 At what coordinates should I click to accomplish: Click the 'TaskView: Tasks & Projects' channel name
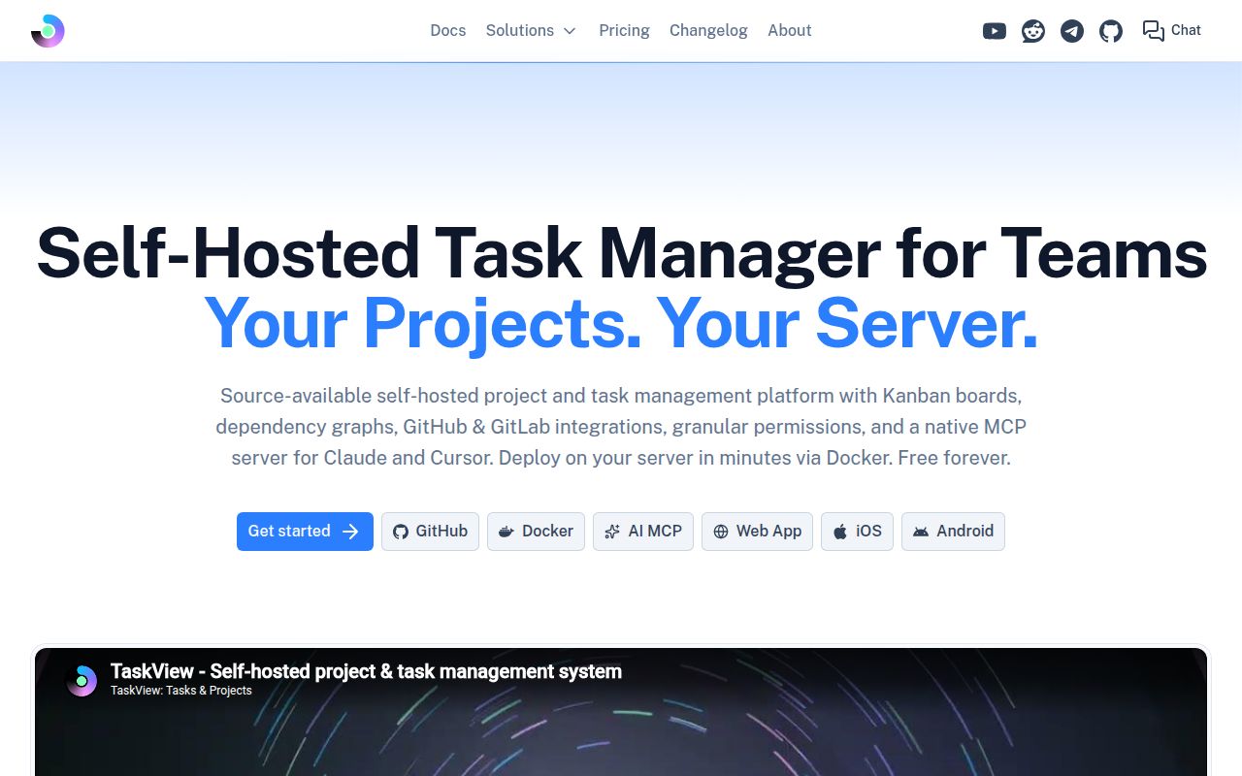pos(181,691)
